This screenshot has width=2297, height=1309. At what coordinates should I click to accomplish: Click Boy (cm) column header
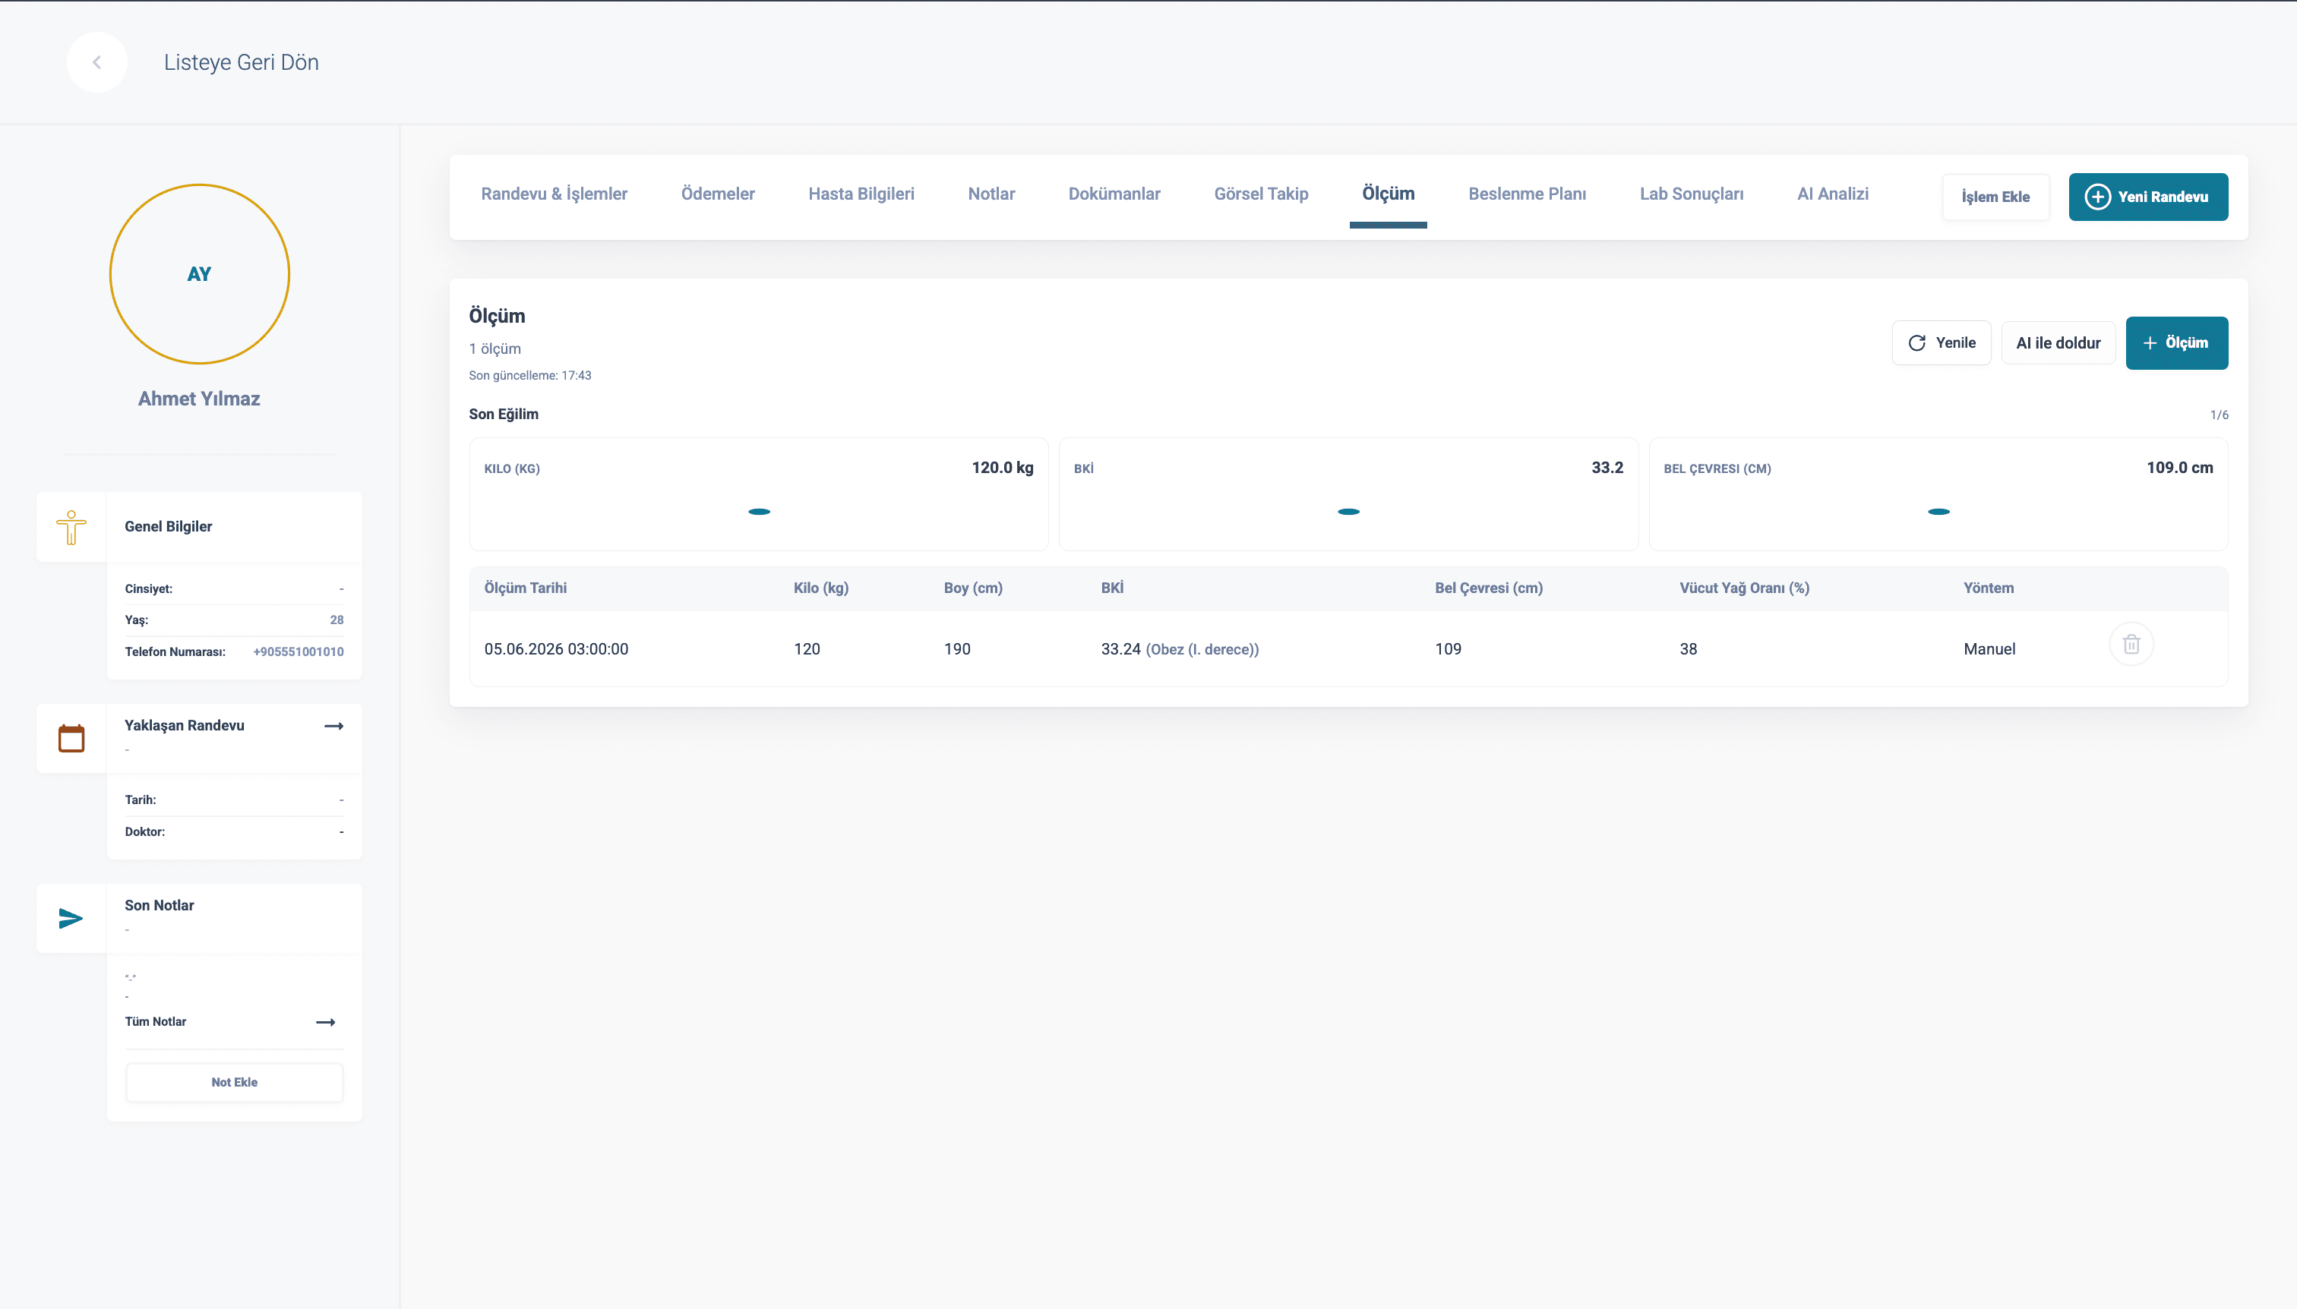point(973,588)
